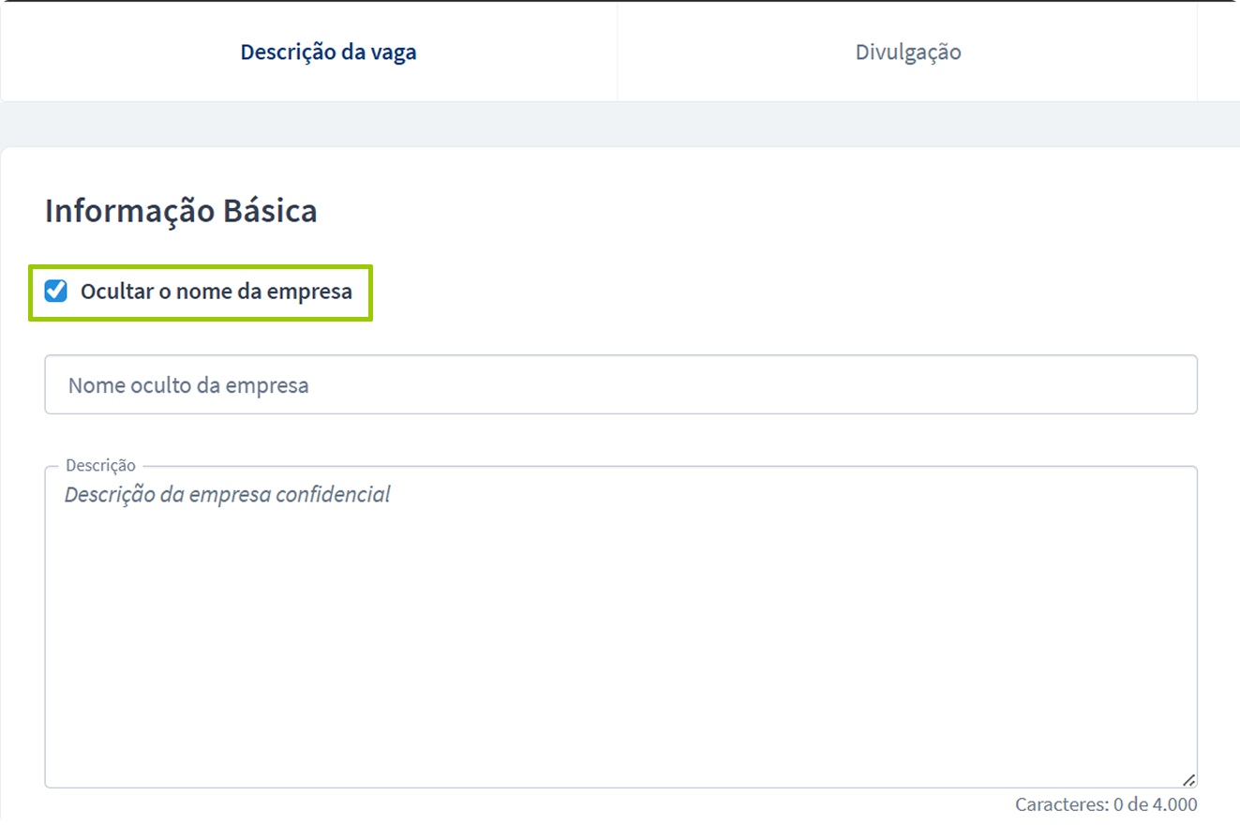Uncheck the Ocultar o nome da empresa checkbox
Screen dimensions: 1240x825
(56, 292)
